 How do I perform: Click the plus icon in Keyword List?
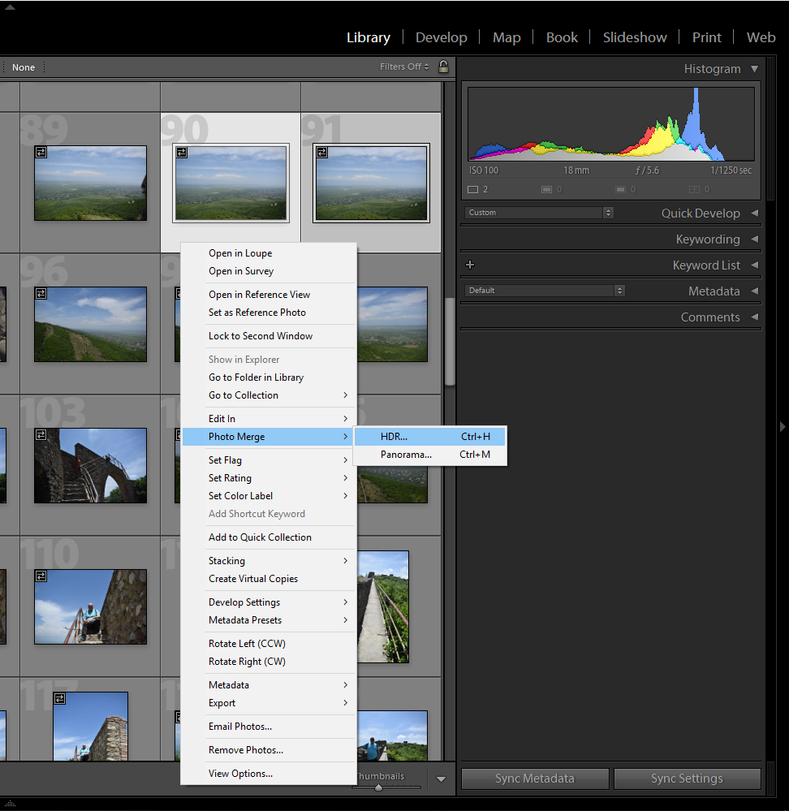(x=470, y=265)
